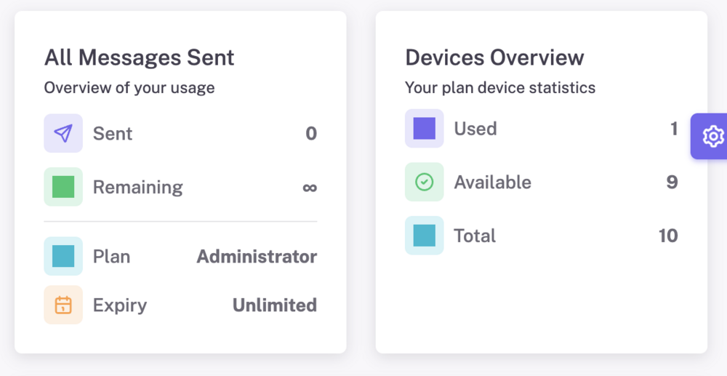Open the settings gear button
Viewport: 727px width, 376px height.
point(710,136)
